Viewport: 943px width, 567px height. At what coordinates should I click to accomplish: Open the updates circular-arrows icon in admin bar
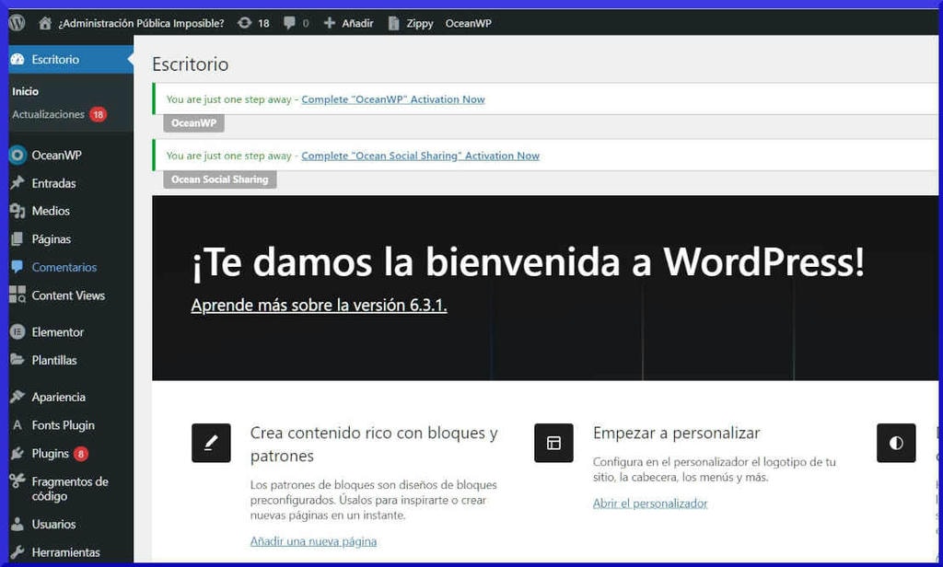(244, 23)
